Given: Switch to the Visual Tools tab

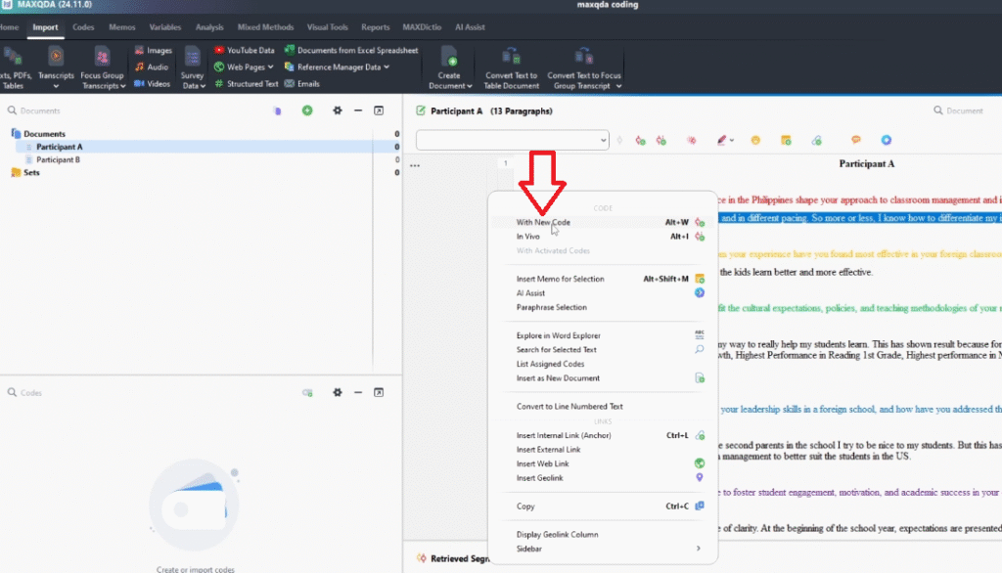Looking at the screenshot, I should (330, 27).
